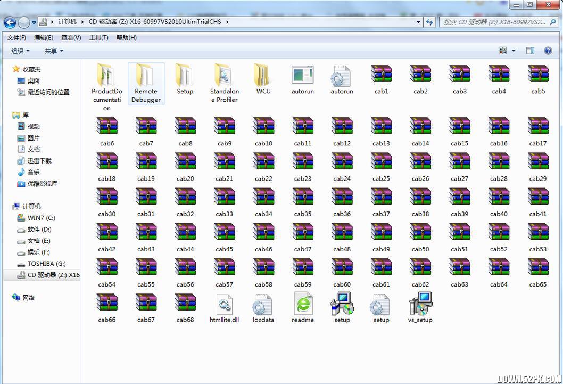Select the vs_setup installer
563x384 pixels.
click(x=420, y=308)
